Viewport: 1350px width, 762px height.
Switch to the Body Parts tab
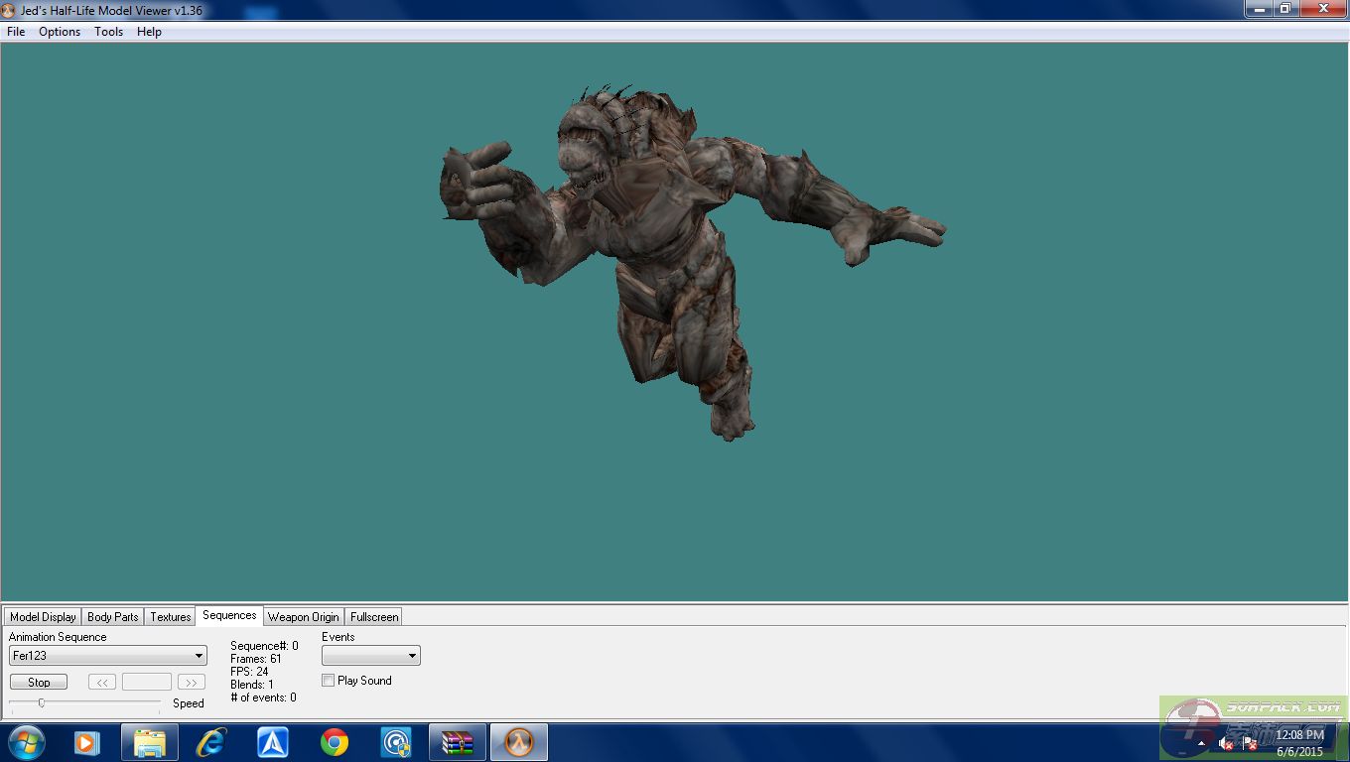coord(113,616)
